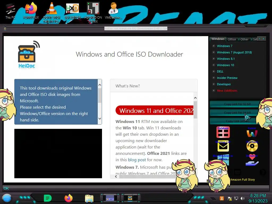Click the Start orb on the taskbar
This screenshot has width=272, height=204.
coord(7,198)
